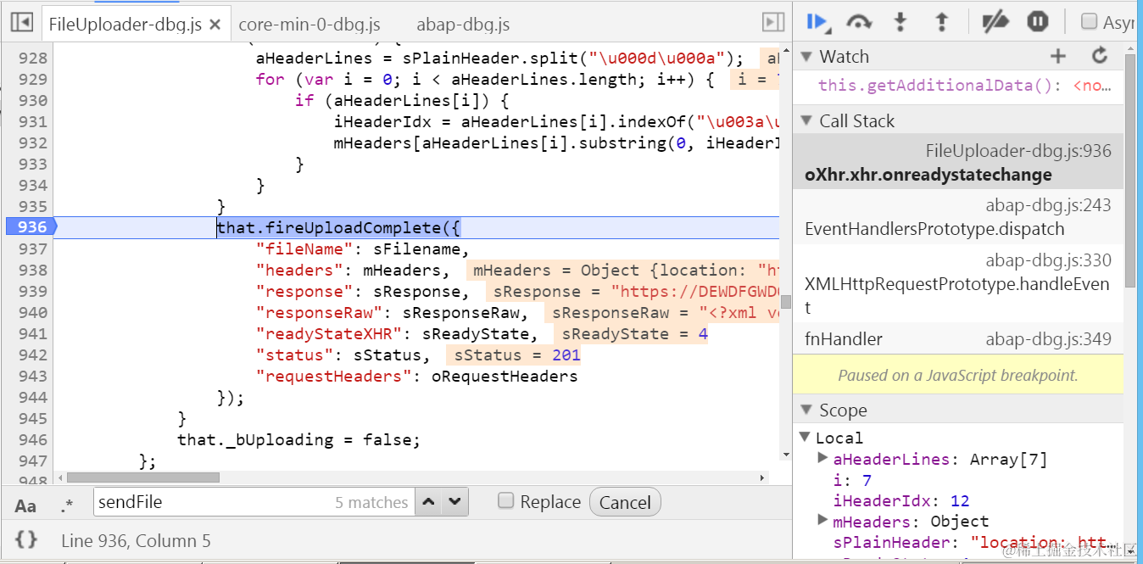Toggle the breakpoint on line 936
The width and height of the screenshot is (1143, 564).
coord(31,227)
